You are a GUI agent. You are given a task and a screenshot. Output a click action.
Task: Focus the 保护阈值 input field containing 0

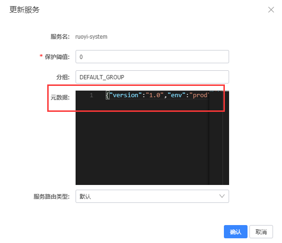pos(152,57)
